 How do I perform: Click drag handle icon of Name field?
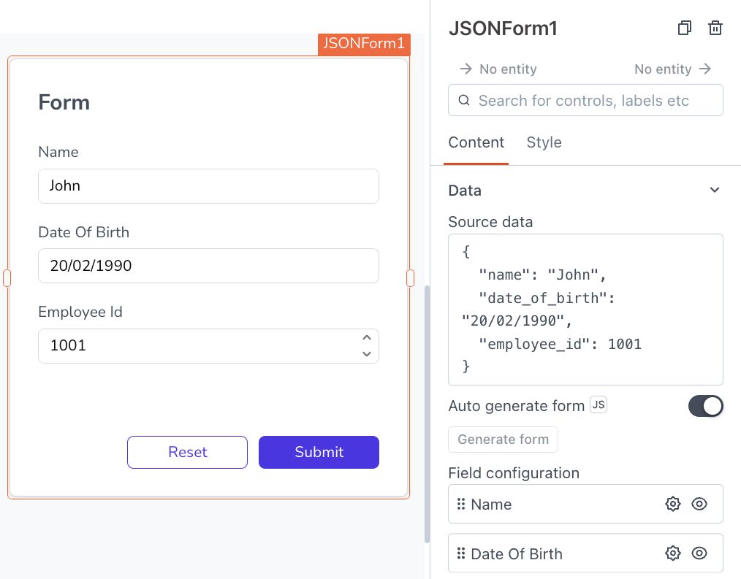(x=461, y=505)
